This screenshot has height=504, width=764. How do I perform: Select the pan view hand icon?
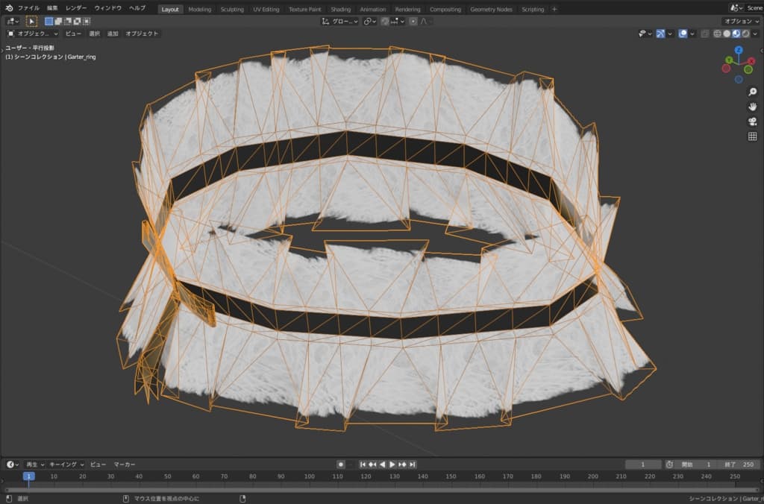[x=752, y=107]
